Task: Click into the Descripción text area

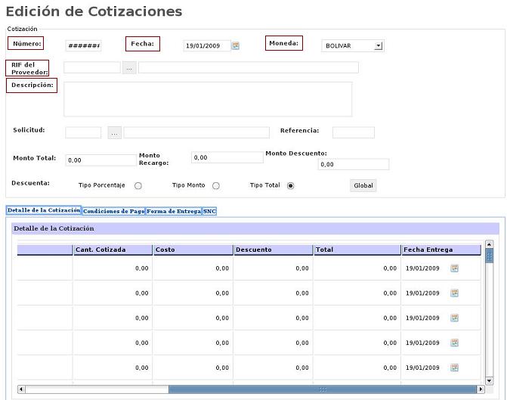Action: pyautogui.click(x=208, y=99)
